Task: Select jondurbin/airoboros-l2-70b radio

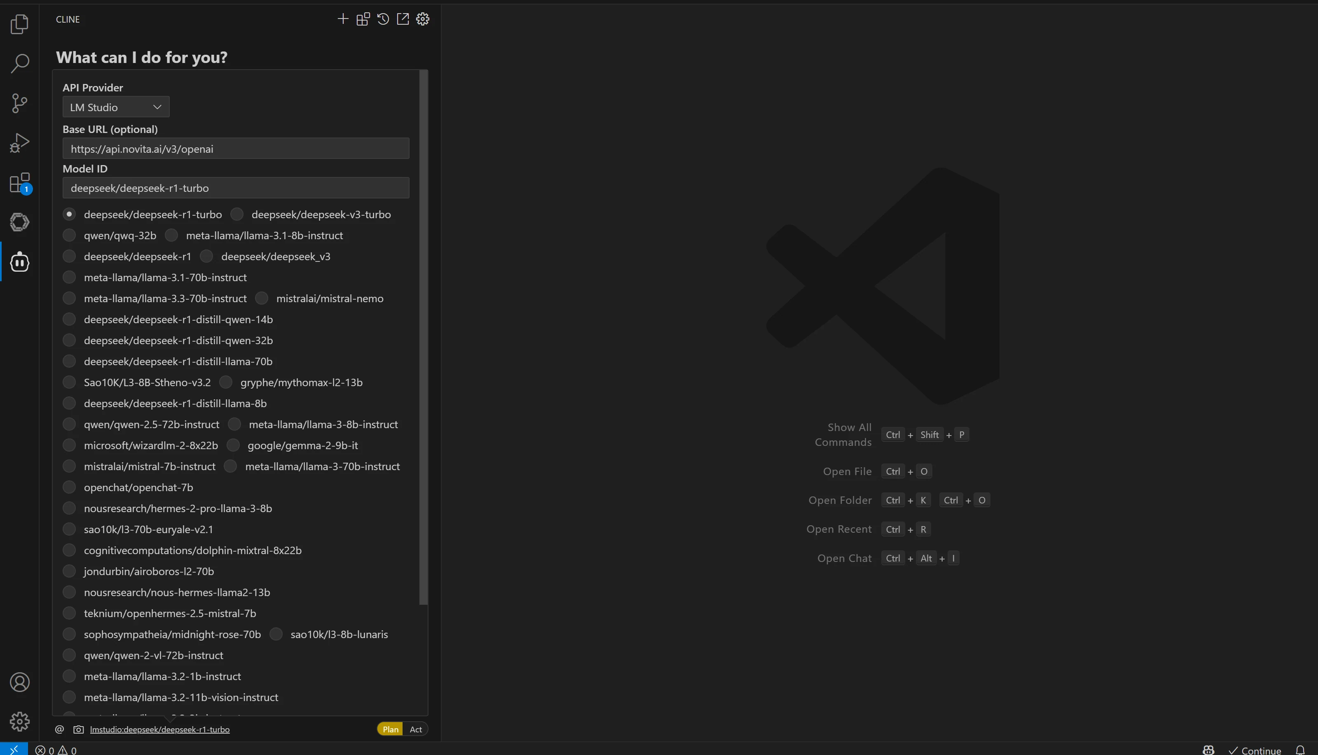Action: 69,571
